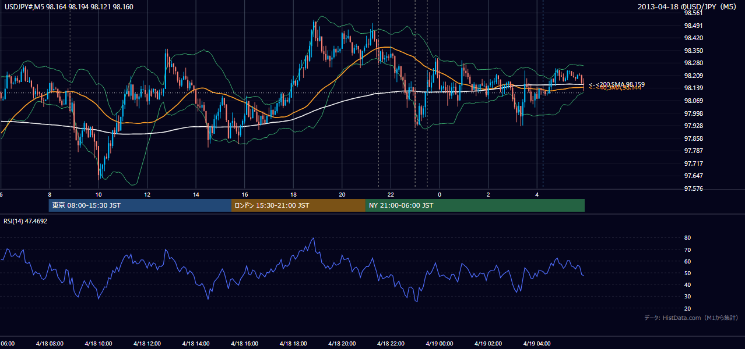Click the '2013-04-18 のUSD/JPY (M5)' header label
This screenshot has width=745, height=349.
click(688, 6)
